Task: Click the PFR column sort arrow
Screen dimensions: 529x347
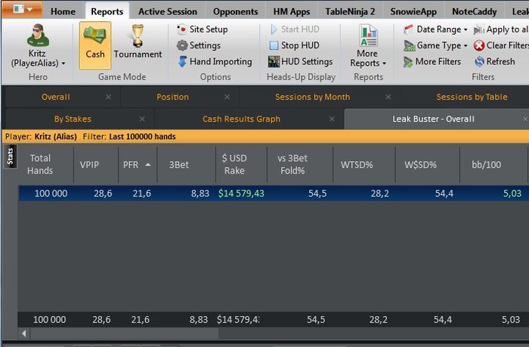Action: 148,165
